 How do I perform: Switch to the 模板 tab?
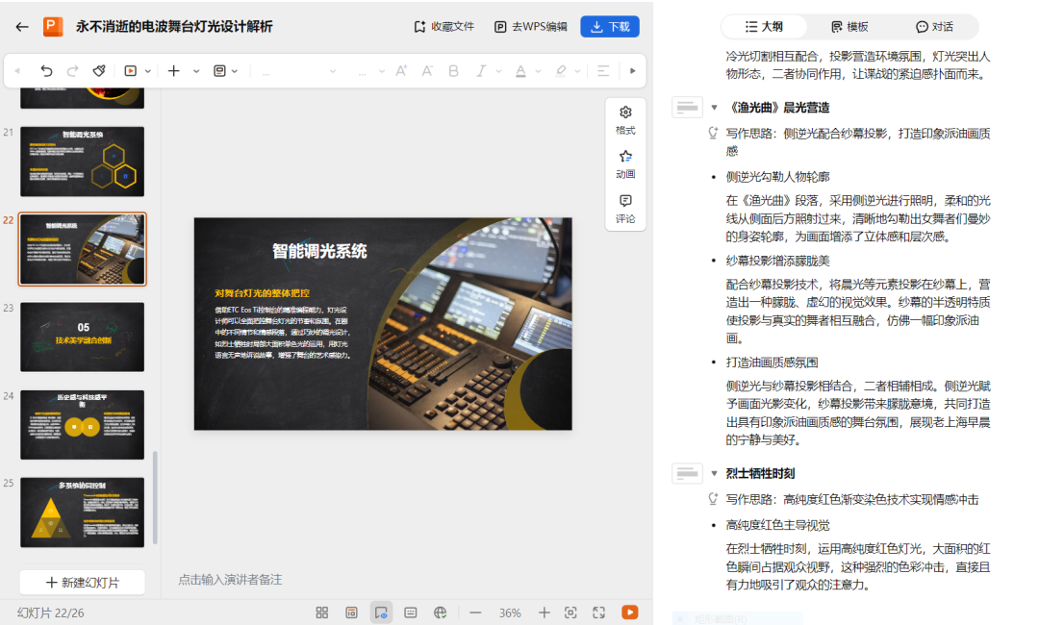click(x=849, y=27)
